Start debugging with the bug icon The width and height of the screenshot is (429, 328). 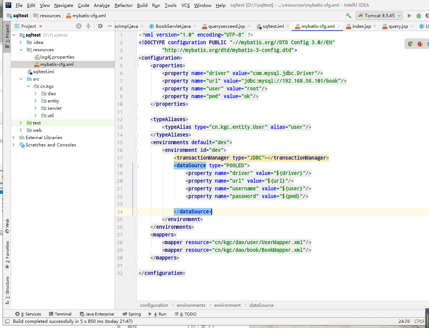419,16
